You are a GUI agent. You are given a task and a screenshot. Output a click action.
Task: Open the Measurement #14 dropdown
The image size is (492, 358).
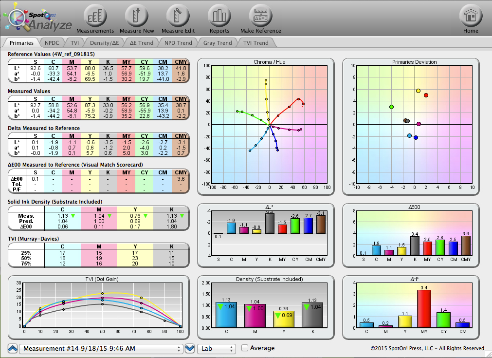click(x=100, y=349)
